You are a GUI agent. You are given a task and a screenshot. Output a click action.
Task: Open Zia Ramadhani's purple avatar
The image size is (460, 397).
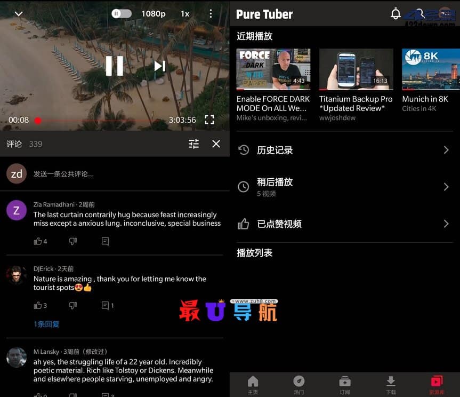(17, 210)
